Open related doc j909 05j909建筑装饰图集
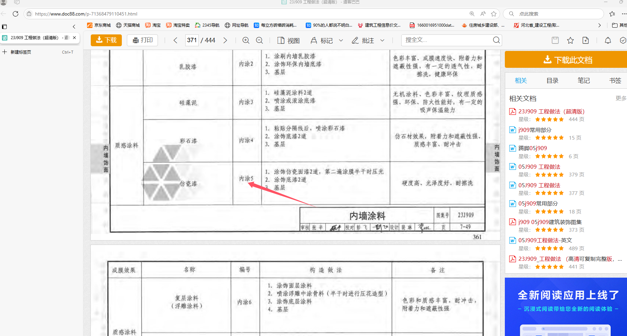The image size is (627, 336). pos(550,222)
